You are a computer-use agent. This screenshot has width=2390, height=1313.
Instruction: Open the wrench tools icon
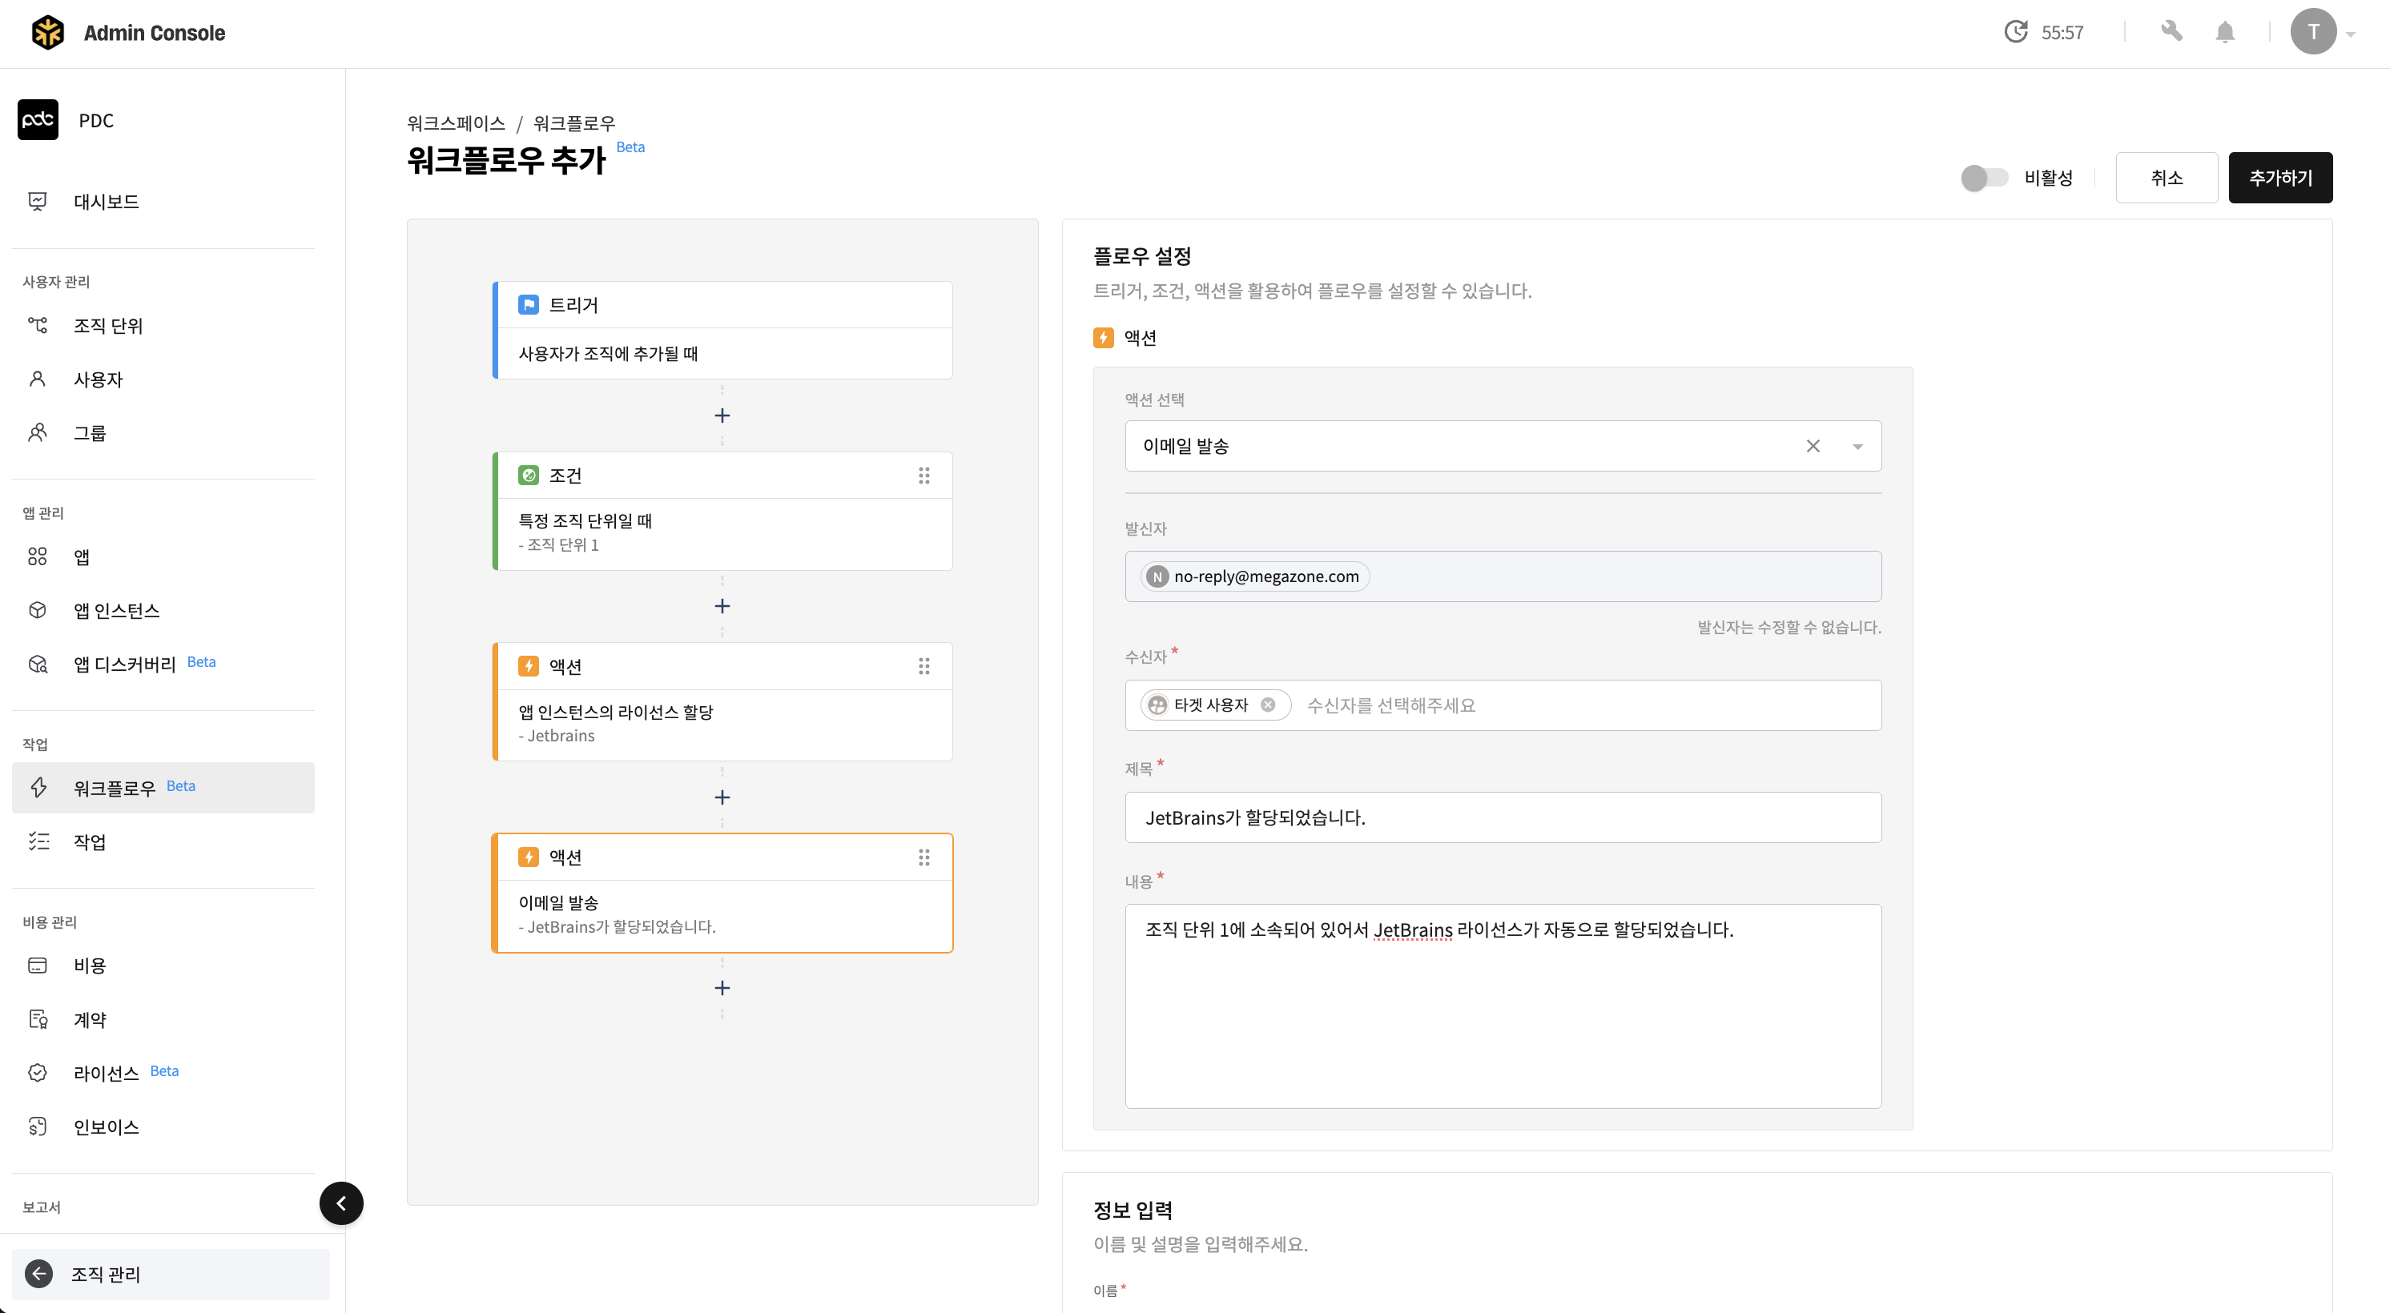click(2171, 33)
